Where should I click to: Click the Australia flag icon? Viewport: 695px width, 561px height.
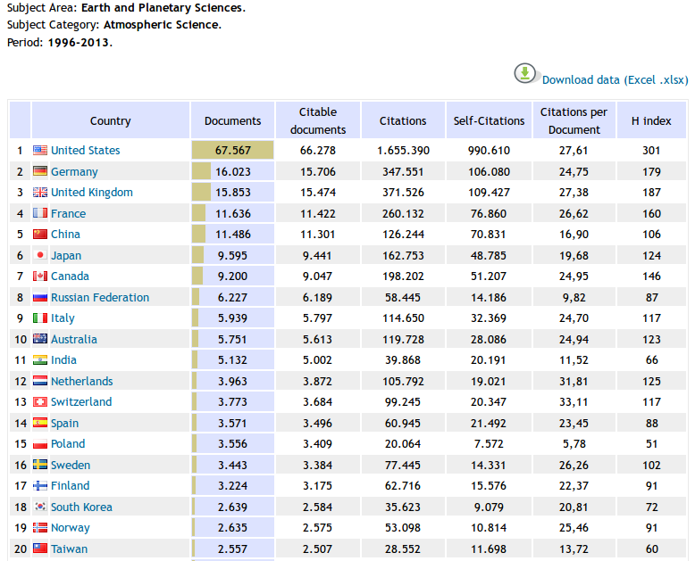point(40,339)
